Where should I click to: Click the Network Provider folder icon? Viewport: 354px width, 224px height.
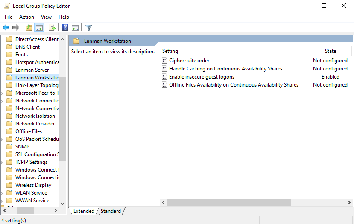point(9,124)
